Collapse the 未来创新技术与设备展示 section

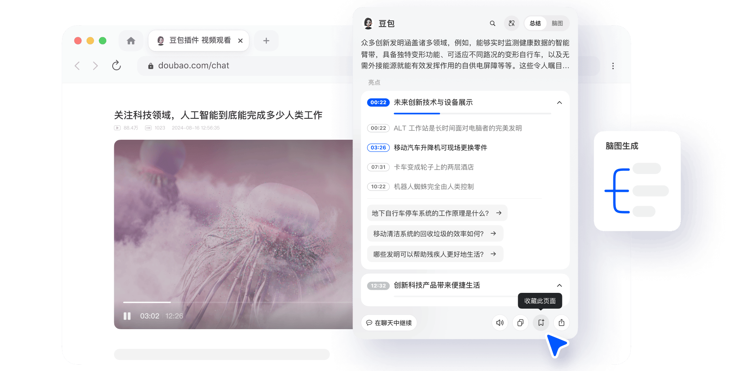[x=559, y=103]
